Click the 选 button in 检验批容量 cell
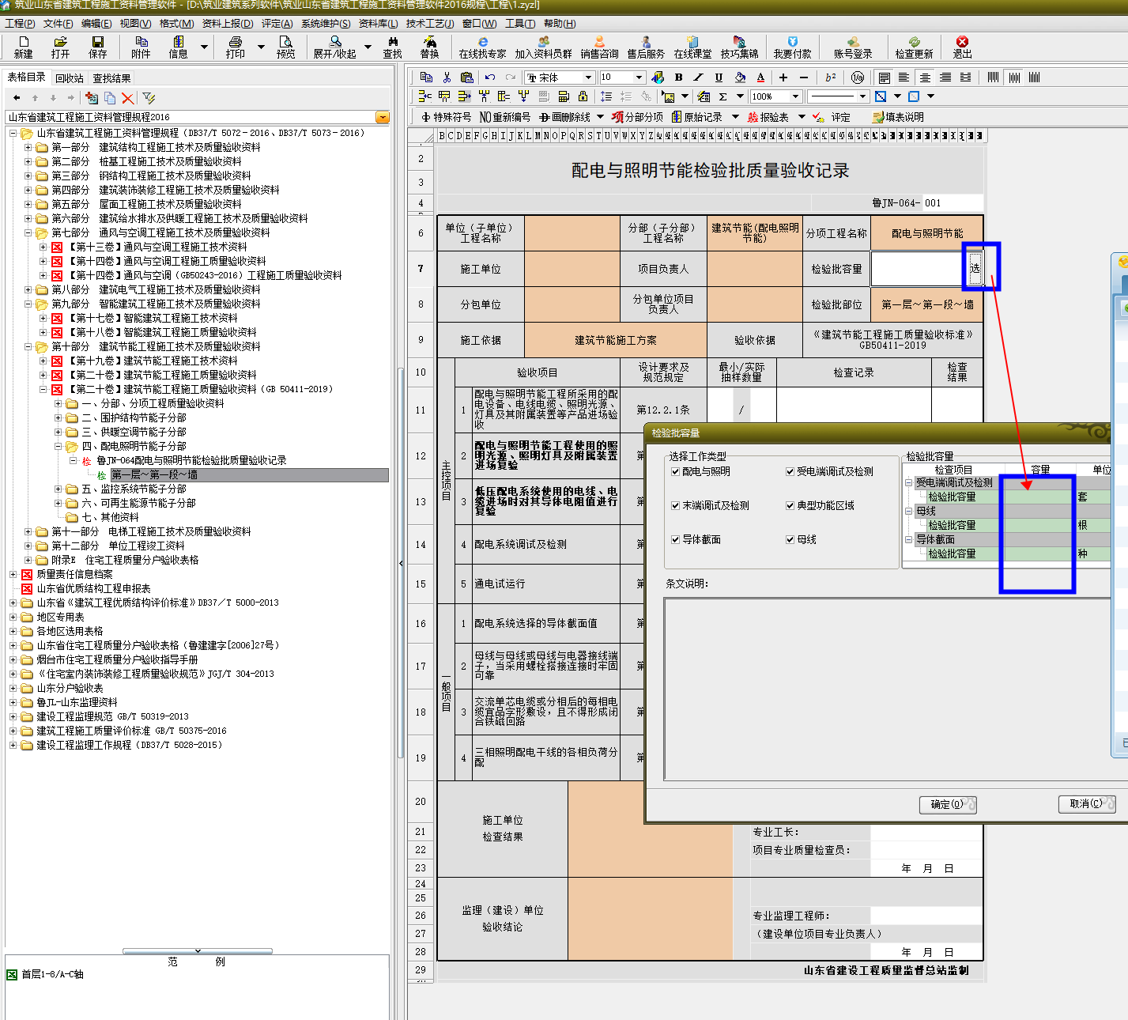Image resolution: width=1128 pixels, height=1020 pixels. 975,269
